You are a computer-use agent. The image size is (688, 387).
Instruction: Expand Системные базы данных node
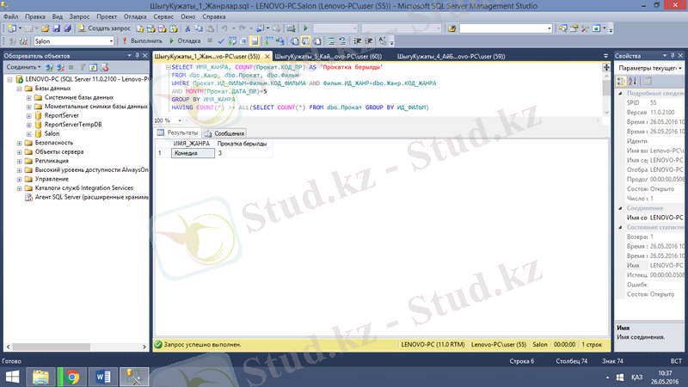point(29,97)
